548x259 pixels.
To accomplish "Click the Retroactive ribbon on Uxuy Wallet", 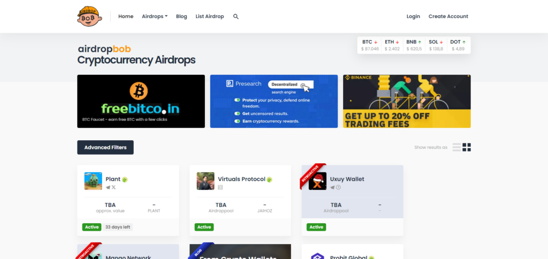I will (312, 174).
